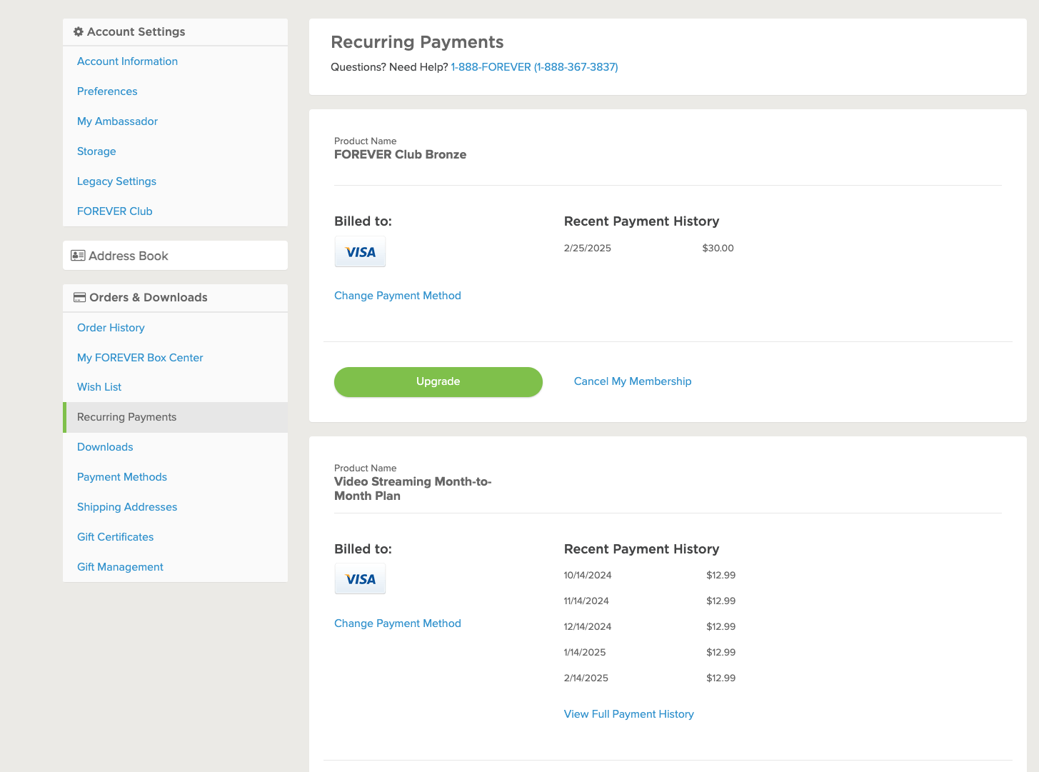The width and height of the screenshot is (1039, 772).
Task: Click the $12.99 amount for 10/14/2024
Action: point(721,576)
